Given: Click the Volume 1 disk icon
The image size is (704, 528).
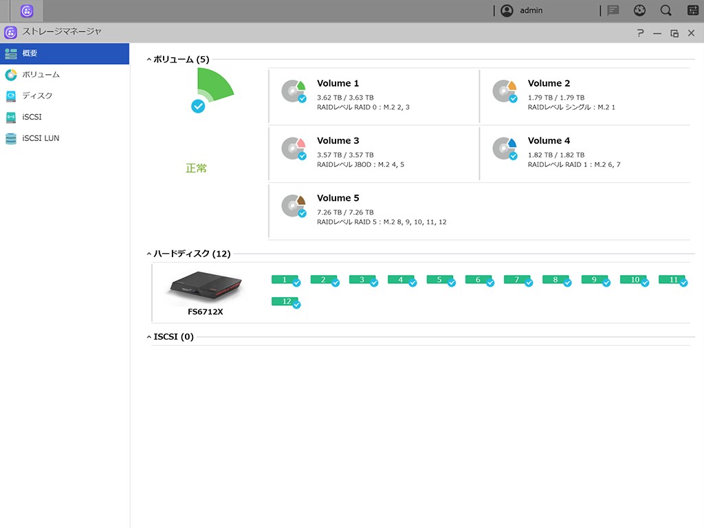Looking at the screenshot, I should click(294, 91).
